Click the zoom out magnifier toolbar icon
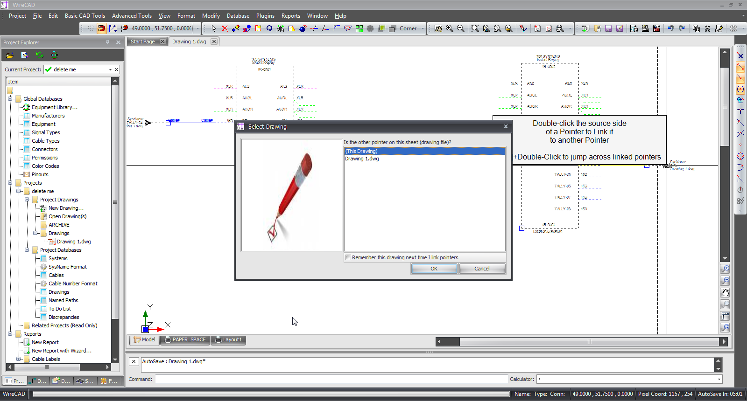This screenshot has width=747, height=401. click(461, 28)
